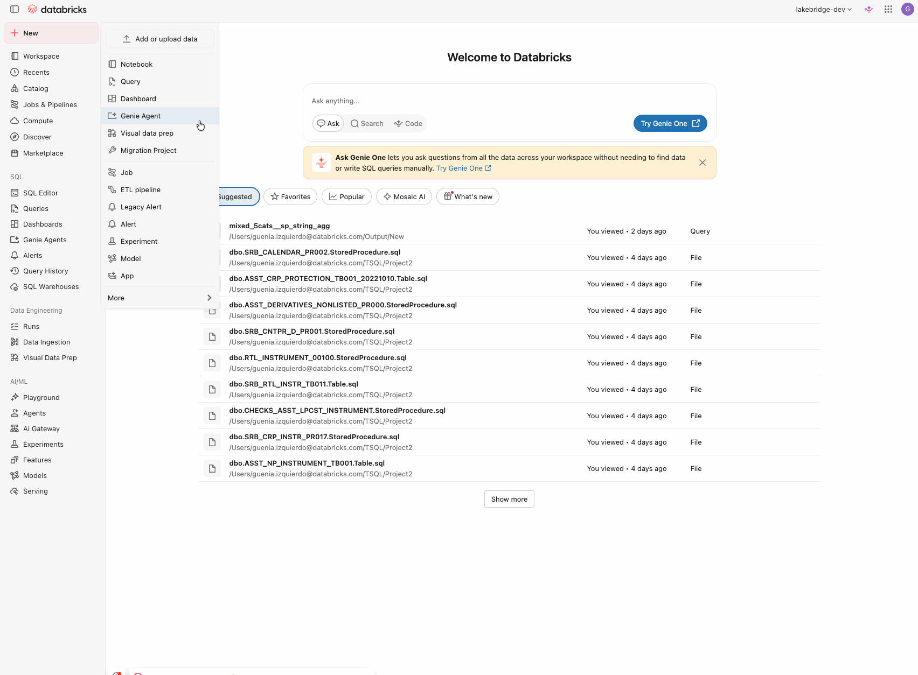Click Add or upload data button
Screen dimensions: 918x675
(x=160, y=39)
